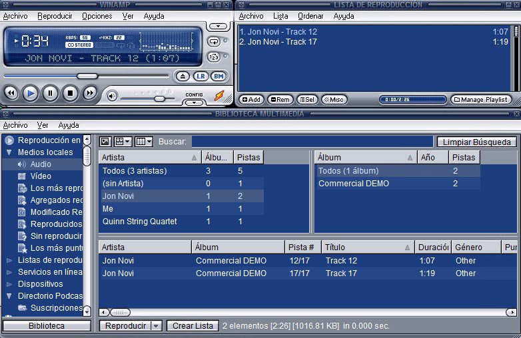The image size is (521, 338).
Task: Click the Misc button in playlist
Action: (334, 100)
